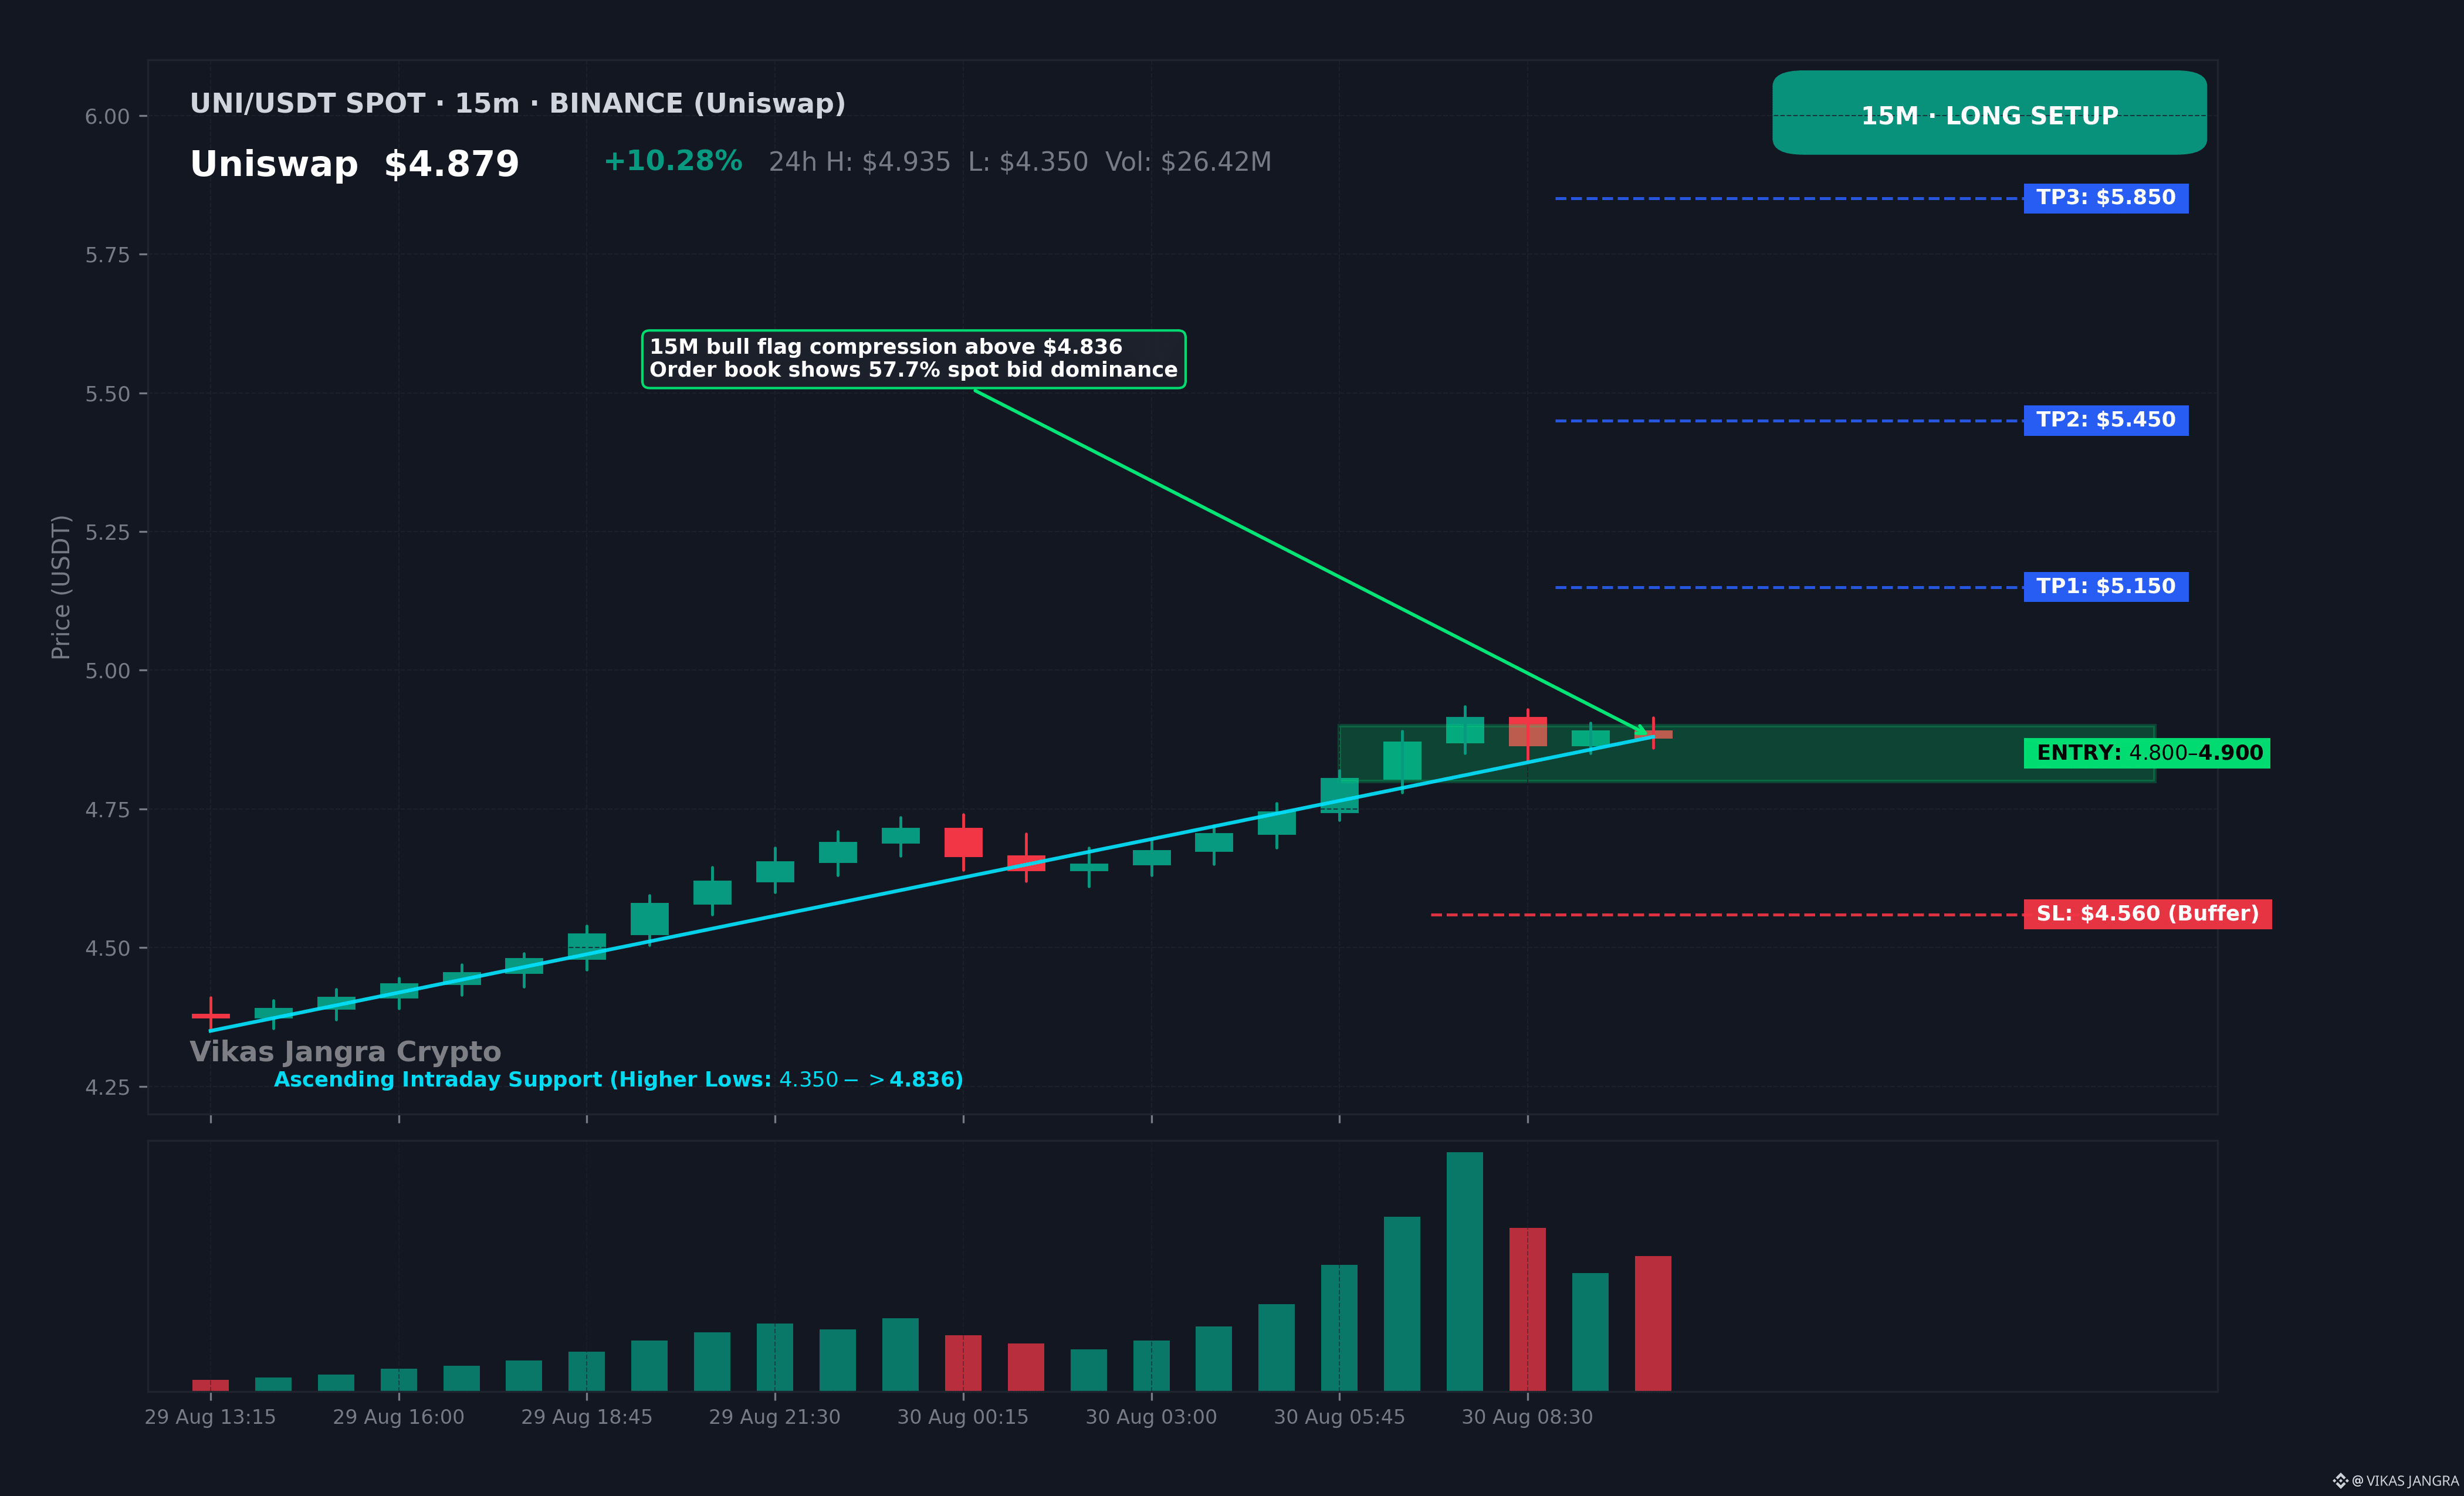Screen dimensions: 2464x1496
Task: Click the SL: $4.560 (Buffer) label
Action: 2148,914
